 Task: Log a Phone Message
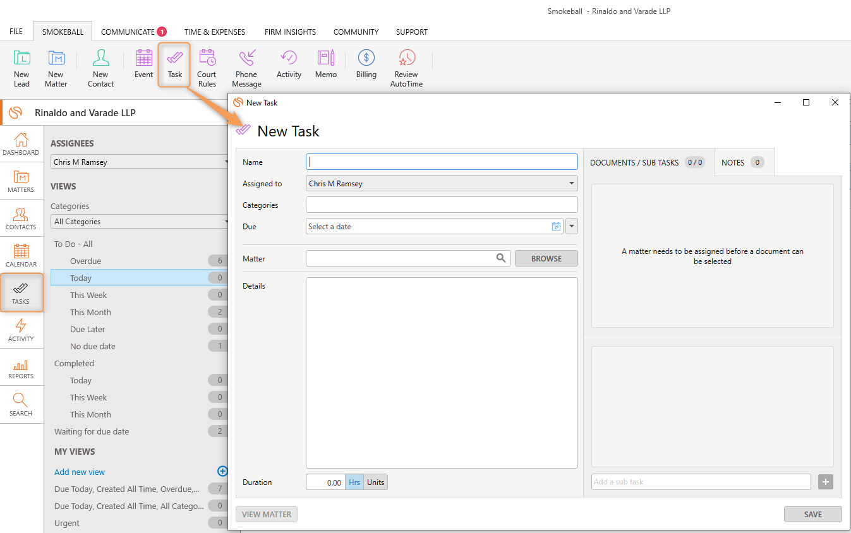coord(246,68)
